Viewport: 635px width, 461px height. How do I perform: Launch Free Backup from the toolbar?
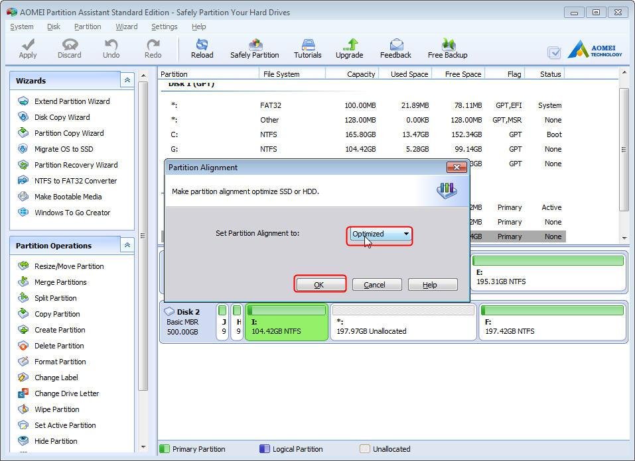point(447,48)
